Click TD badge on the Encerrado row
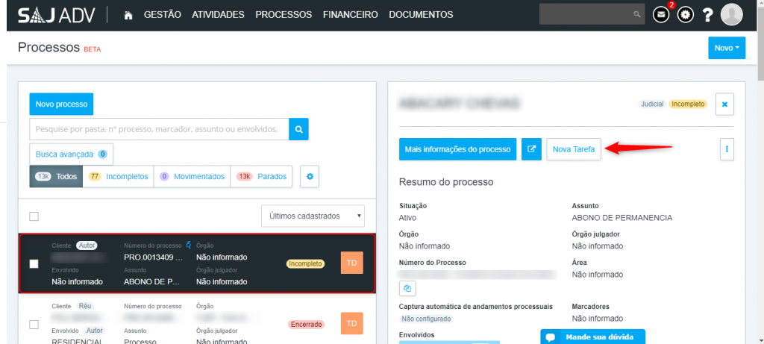The width and height of the screenshot is (764, 344). (x=352, y=323)
